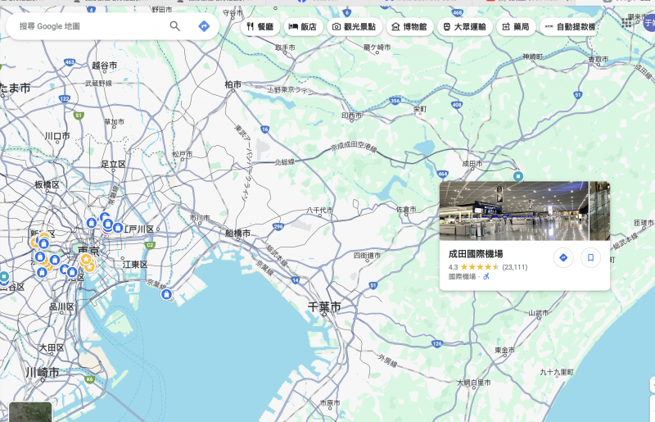Click the 八千代市 city label

coord(319,210)
